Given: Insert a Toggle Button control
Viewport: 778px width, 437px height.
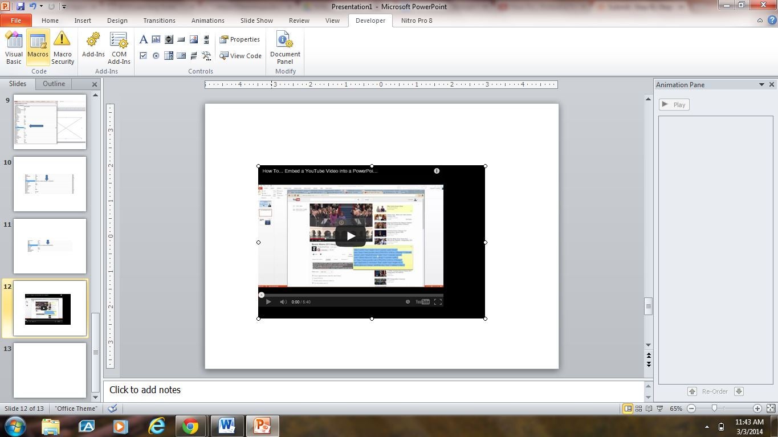Looking at the screenshot, I should tap(193, 55).
